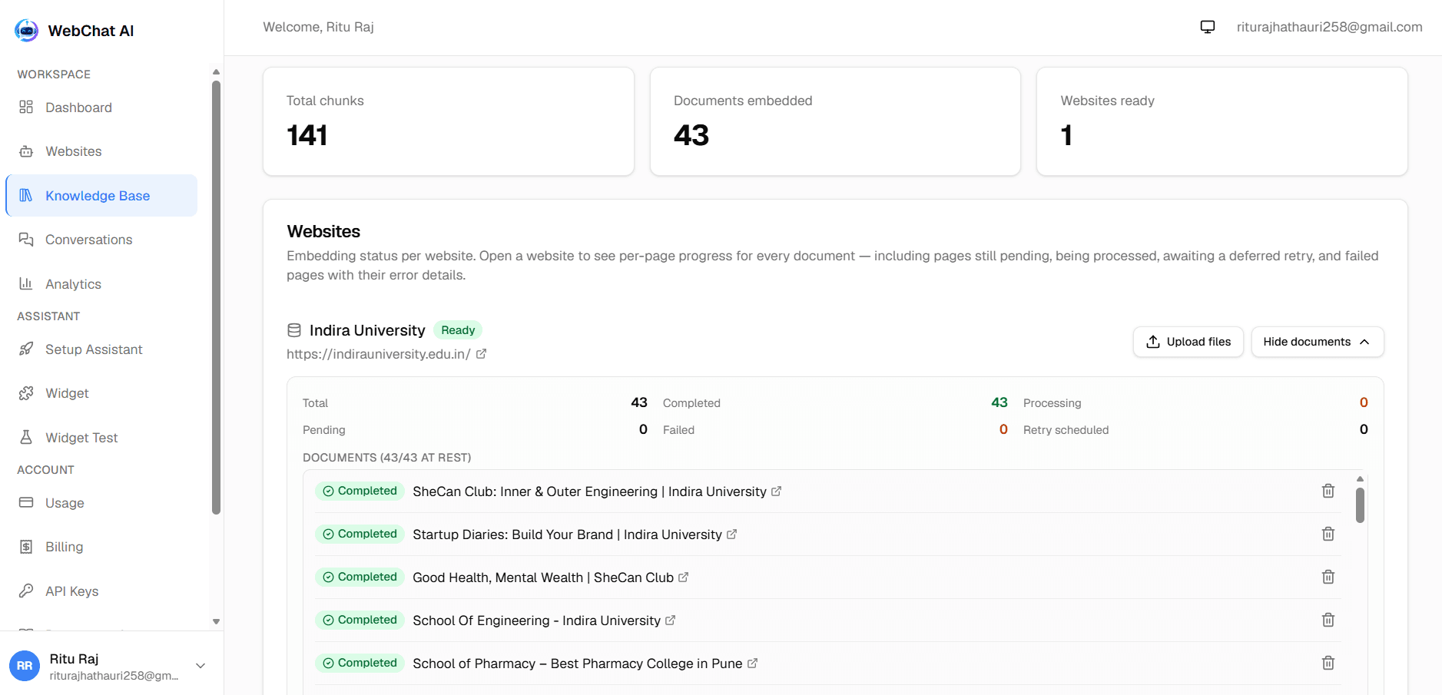Click the sidebar scrollbar up arrow
Screen dimensions: 1442x695
(x=216, y=71)
